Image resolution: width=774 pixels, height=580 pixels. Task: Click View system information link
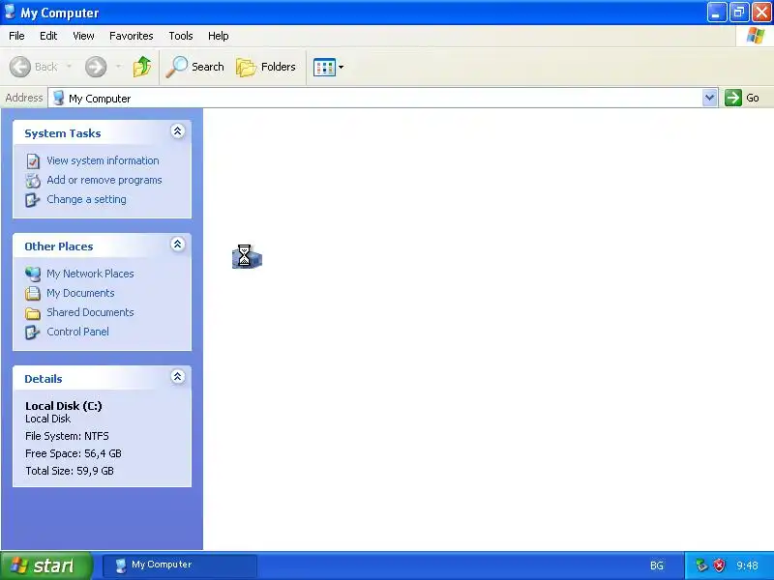click(x=103, y=160)
